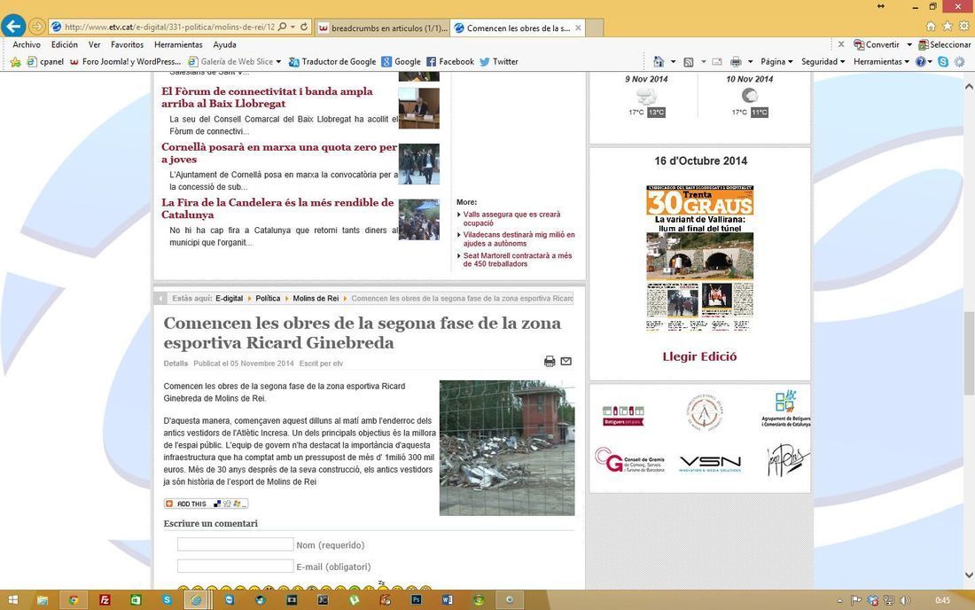The image size is (975, 610).
Task: Close the Comencen les obres tab
Action: click(578, 28)
